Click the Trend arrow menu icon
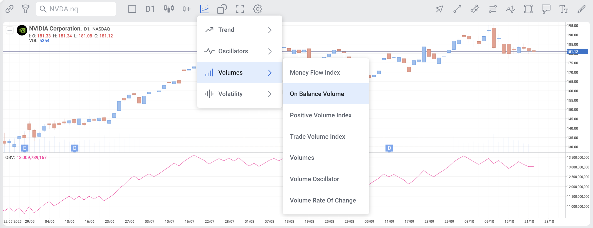 coord(209,30)
